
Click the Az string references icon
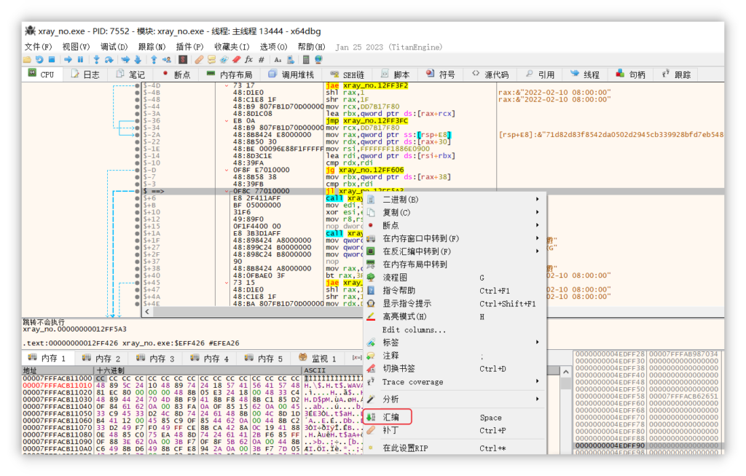278,60
